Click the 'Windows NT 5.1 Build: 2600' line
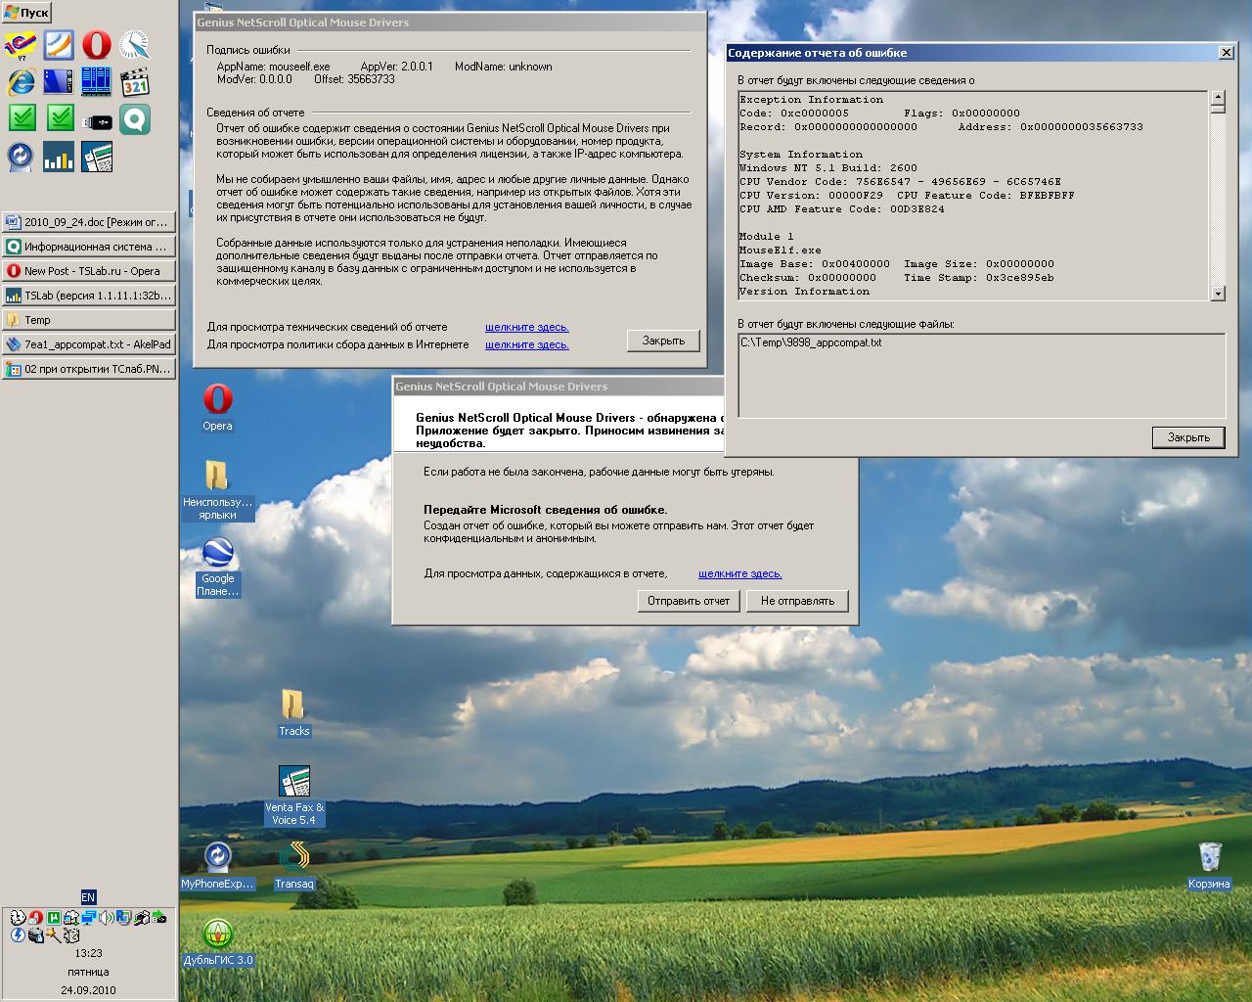The width and height of the screenshot is (1252, 1002). (828, 168)
